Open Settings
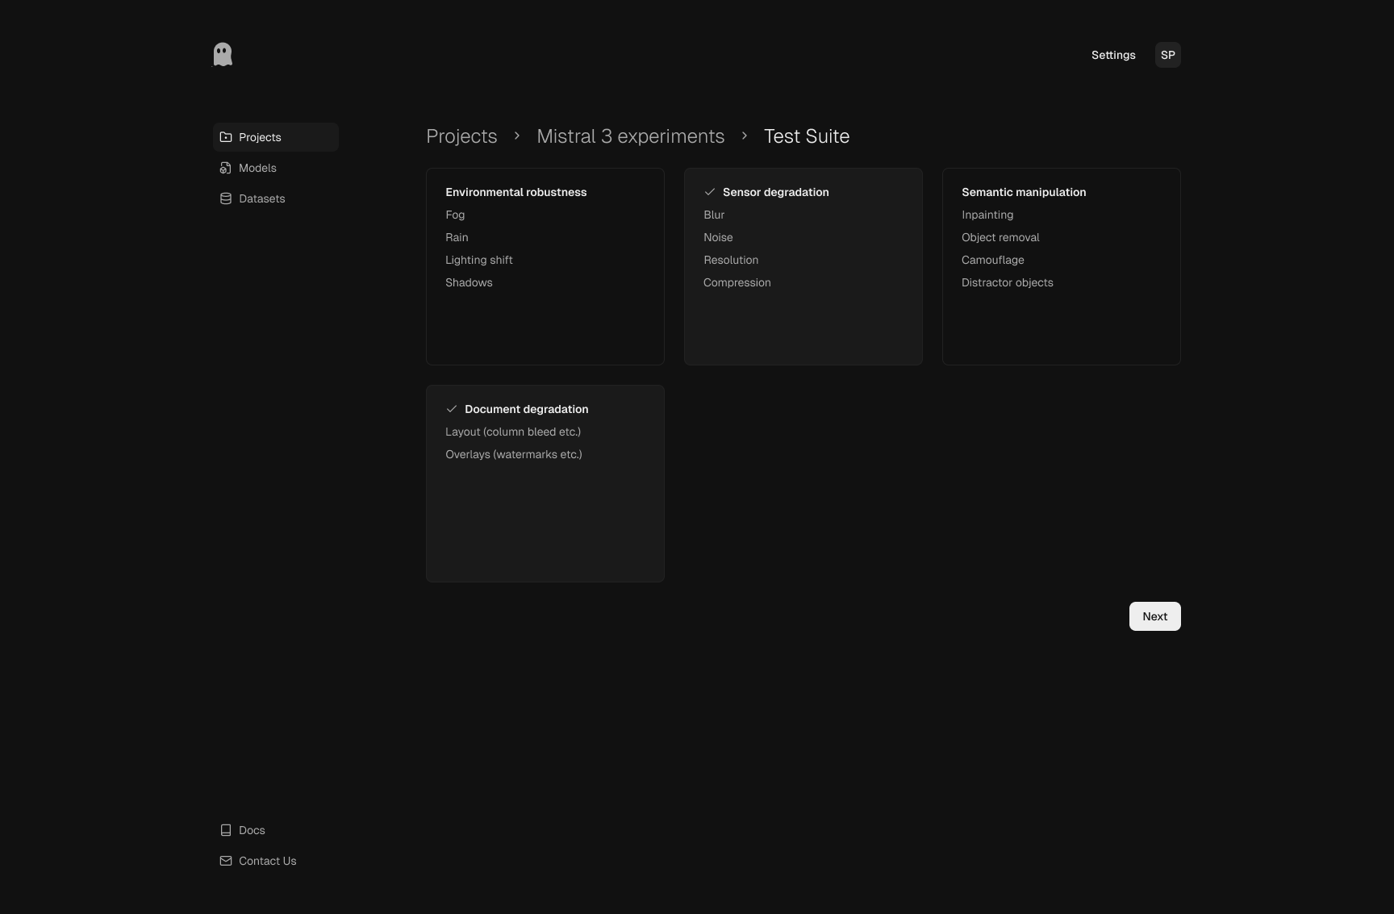Screen dimensions: 1394x914 [x=1112, y=55]
